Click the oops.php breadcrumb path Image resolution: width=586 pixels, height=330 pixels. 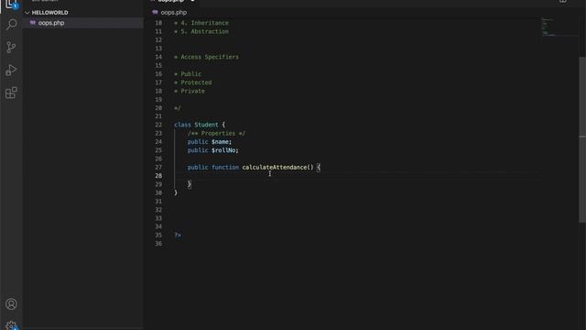[174, 12]
